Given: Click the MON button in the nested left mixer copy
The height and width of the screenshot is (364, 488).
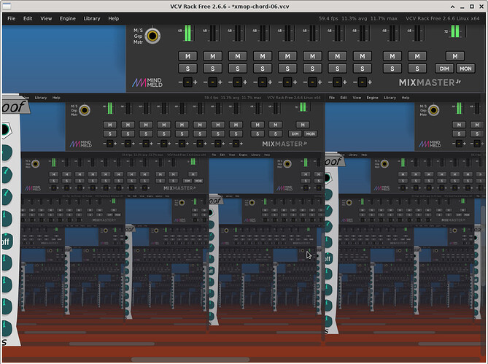Looking at the screenshot, I should tap(310, 133).
